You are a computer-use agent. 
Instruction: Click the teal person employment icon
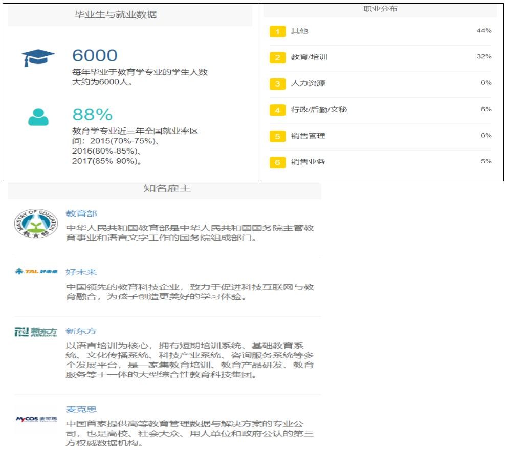[x=38, y=117]
